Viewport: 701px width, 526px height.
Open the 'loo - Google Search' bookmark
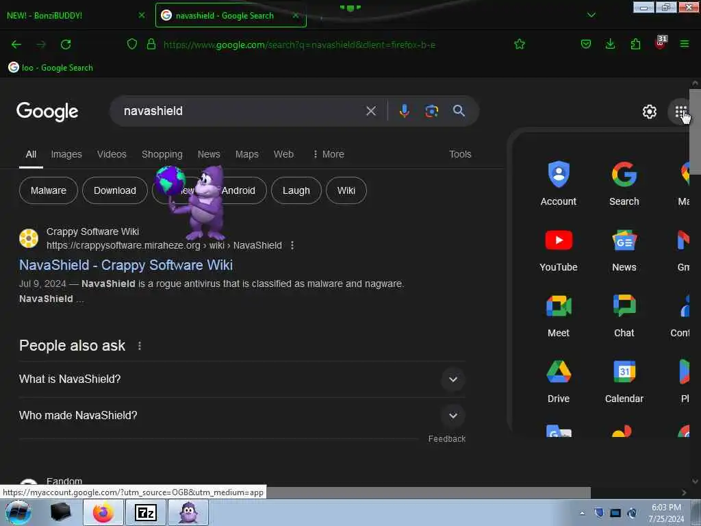click(x=51, y=68)
